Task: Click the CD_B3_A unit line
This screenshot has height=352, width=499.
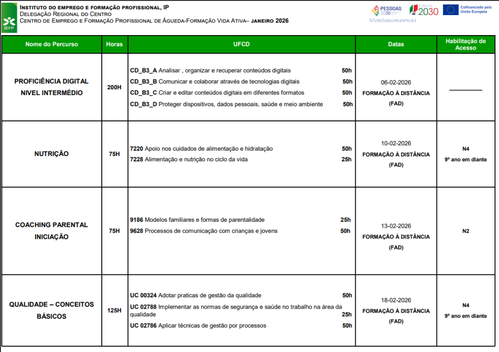Action: click(210, 70)
